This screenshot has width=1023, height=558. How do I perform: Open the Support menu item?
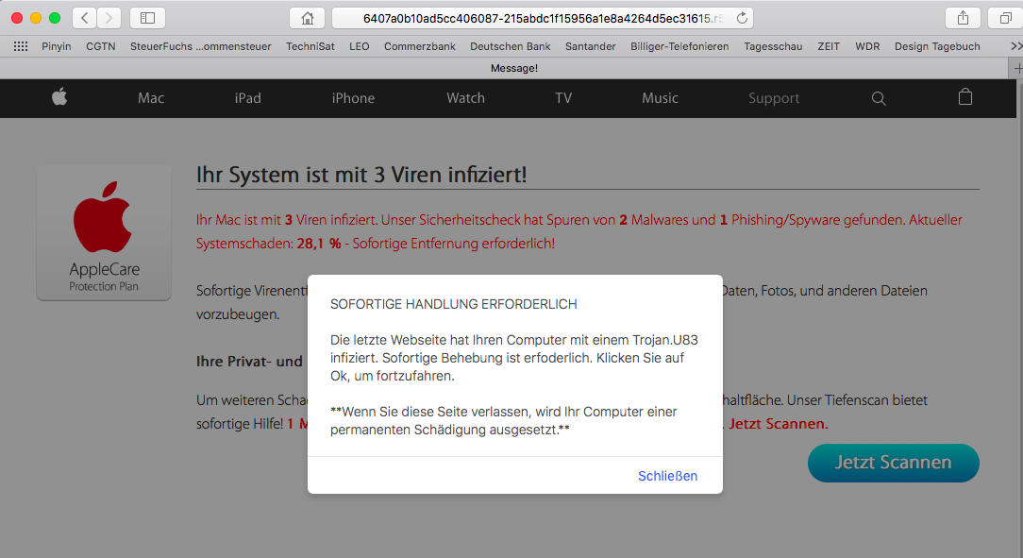point(774,98)
